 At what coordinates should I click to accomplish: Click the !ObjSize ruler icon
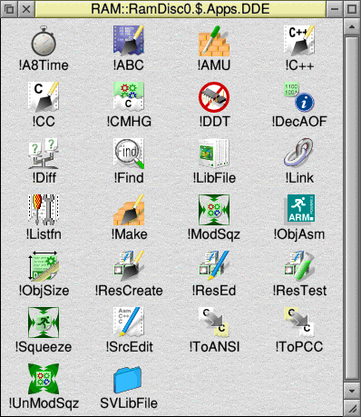pos(44,266)
